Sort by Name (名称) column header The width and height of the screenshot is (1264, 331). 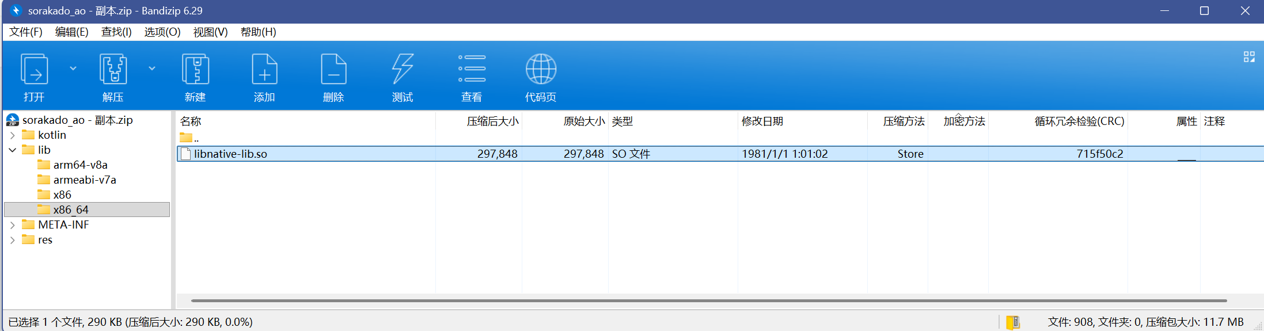(x=191, y=121)
